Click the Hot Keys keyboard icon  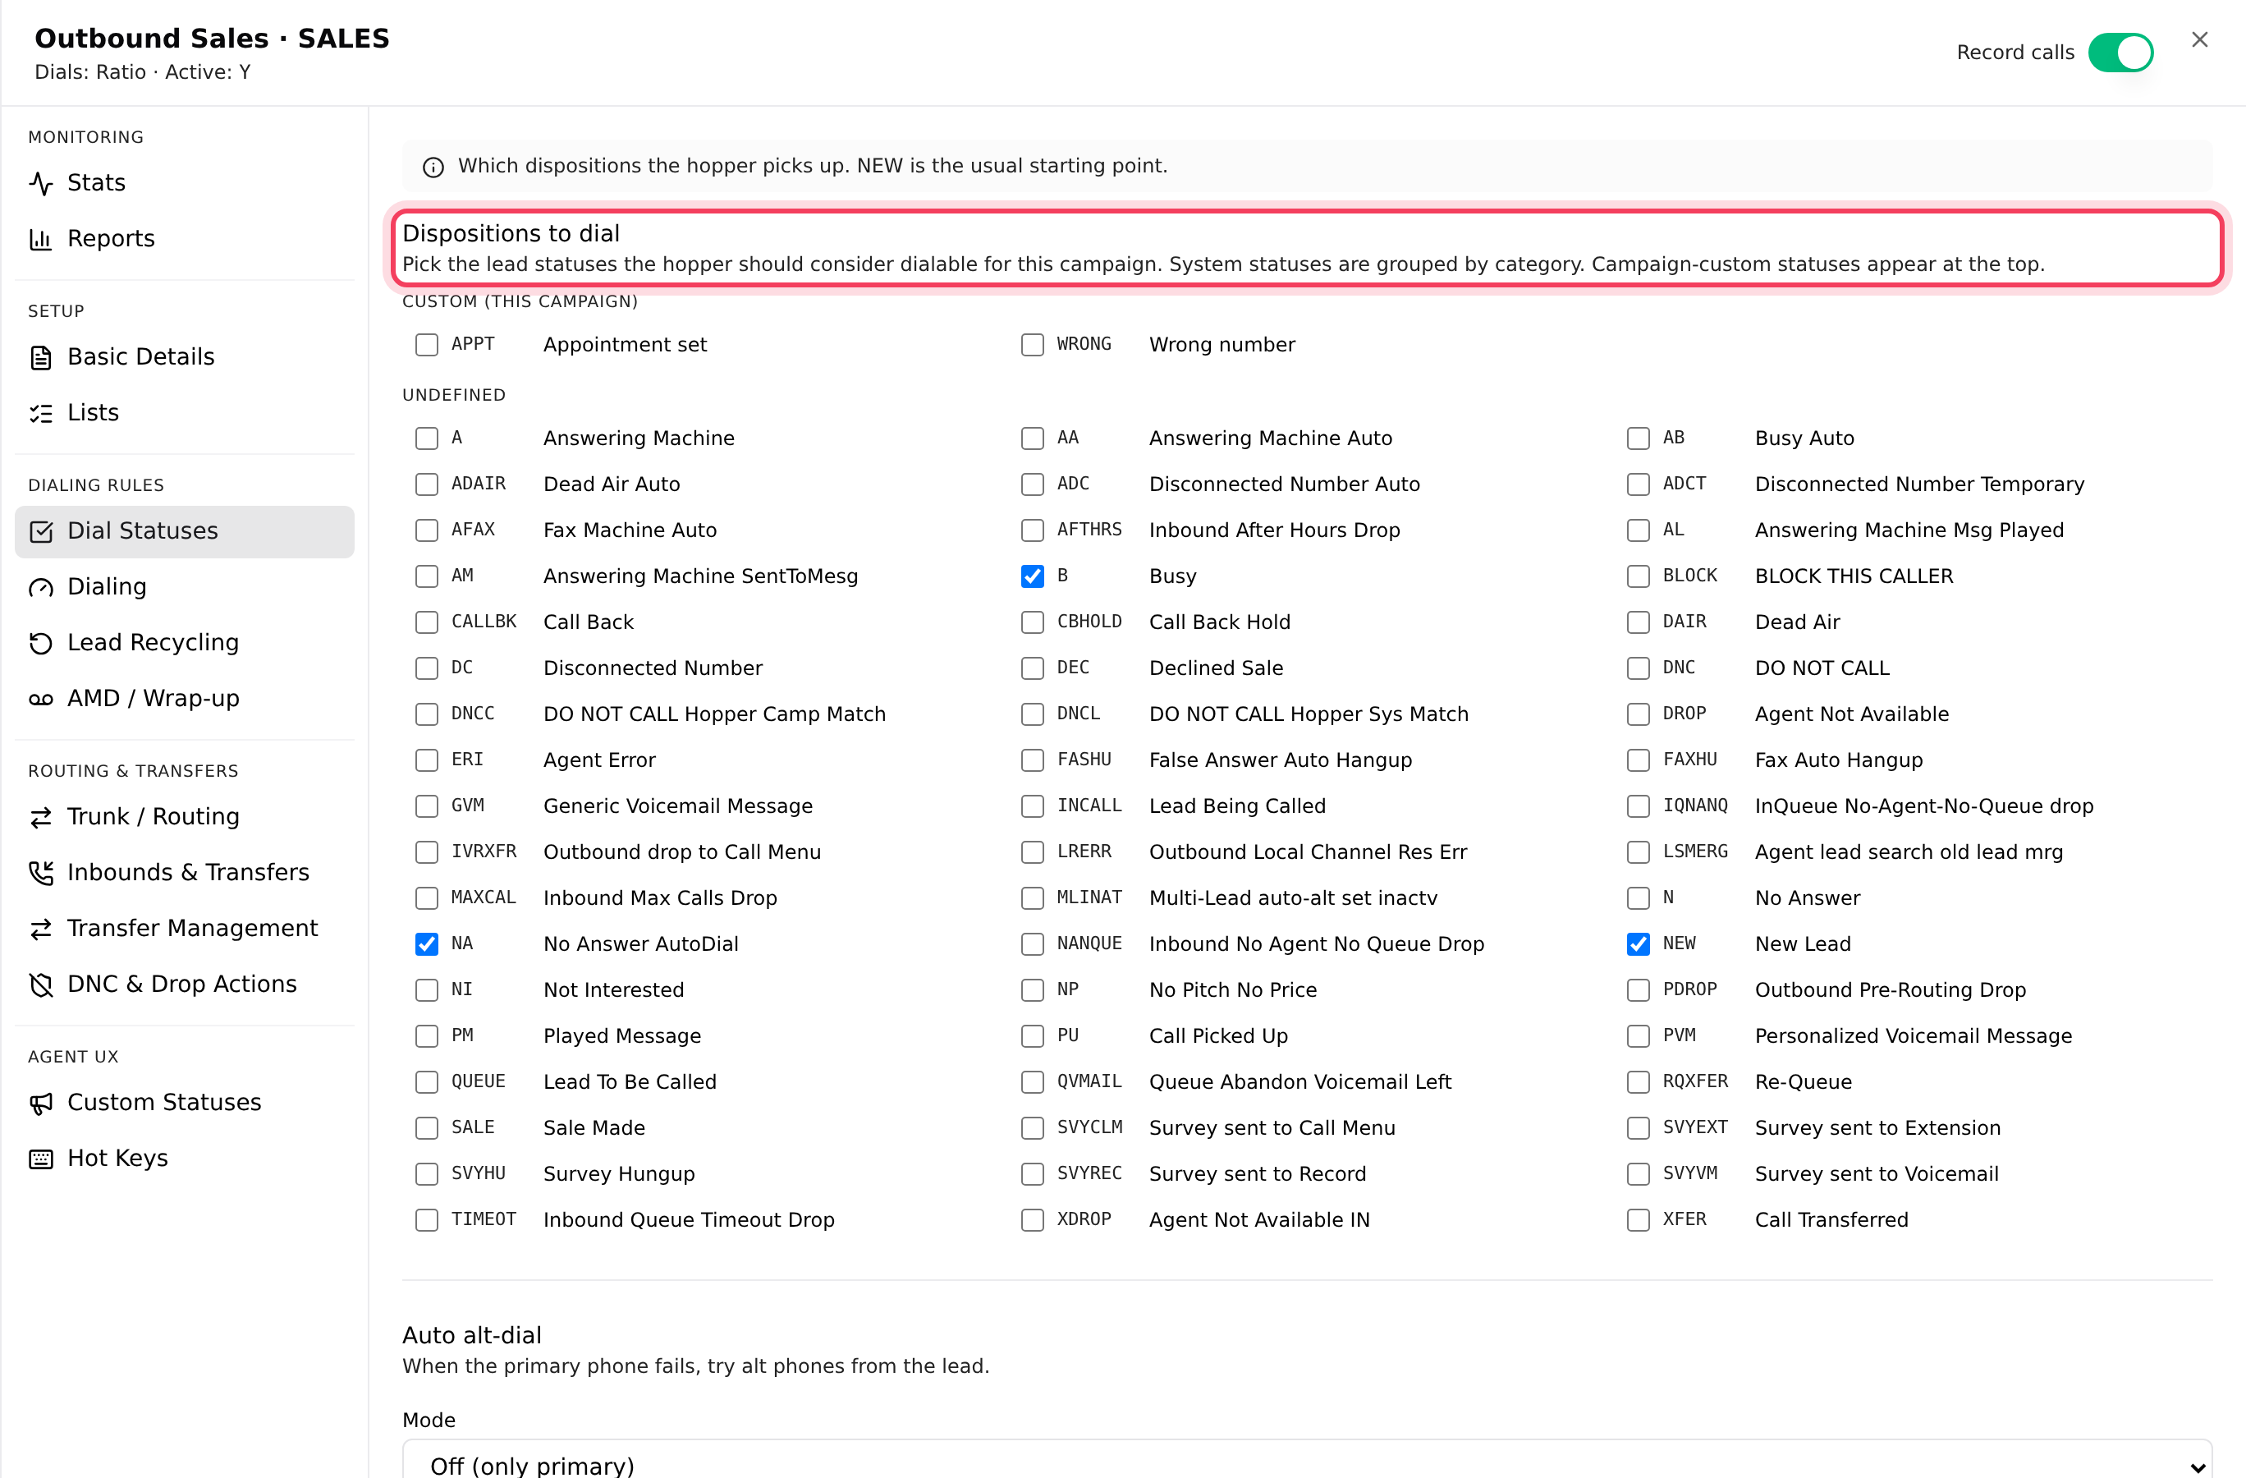click(x=40, y=1158)
